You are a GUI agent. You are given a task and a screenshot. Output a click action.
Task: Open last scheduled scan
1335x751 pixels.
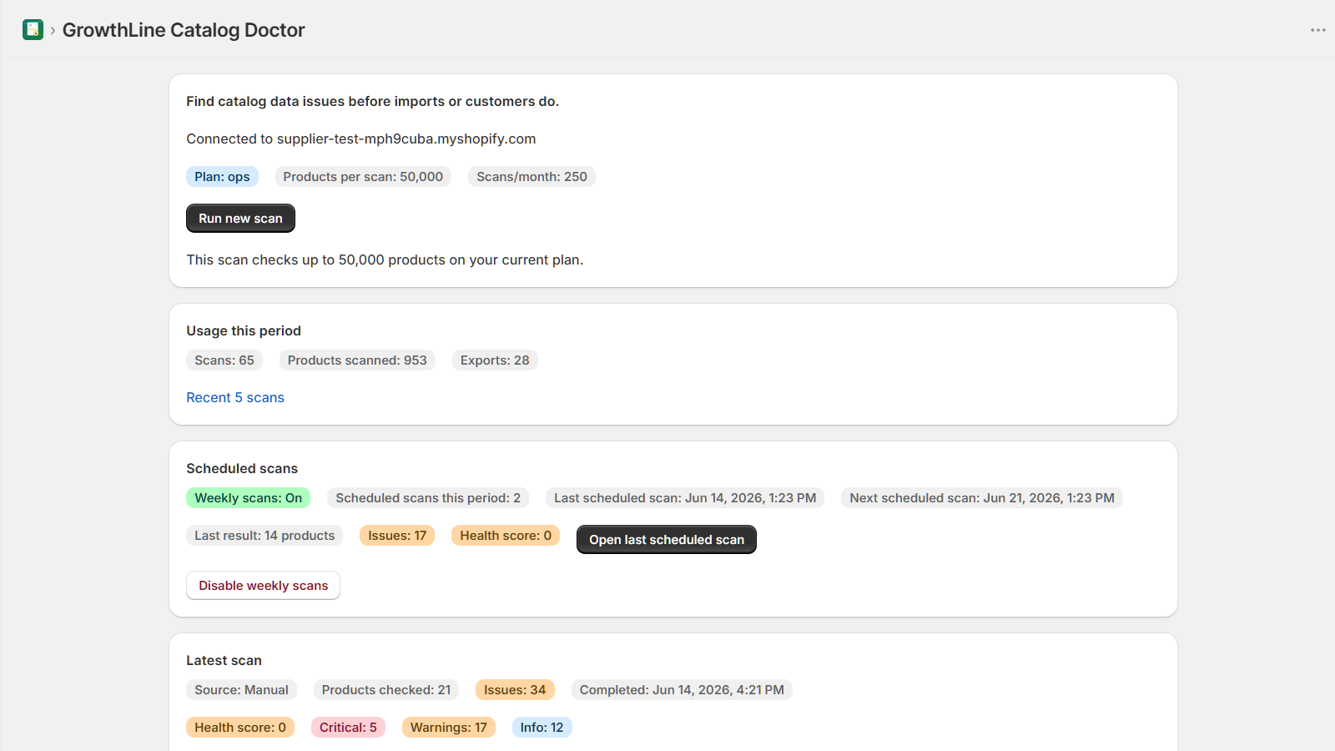pos(667,540)
